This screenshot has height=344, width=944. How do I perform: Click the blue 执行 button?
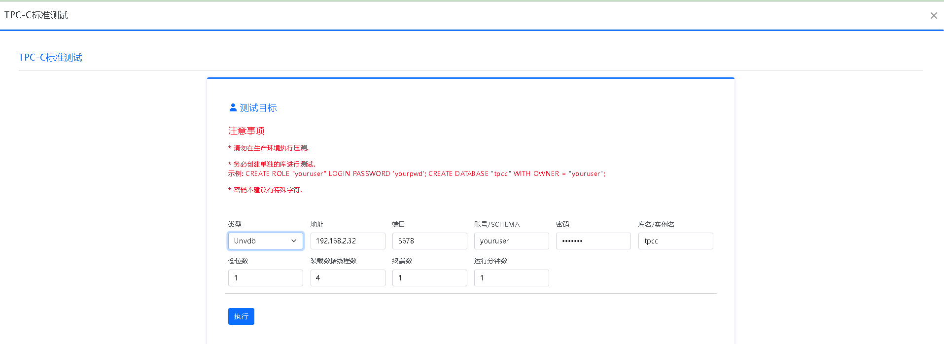[241, 316]
